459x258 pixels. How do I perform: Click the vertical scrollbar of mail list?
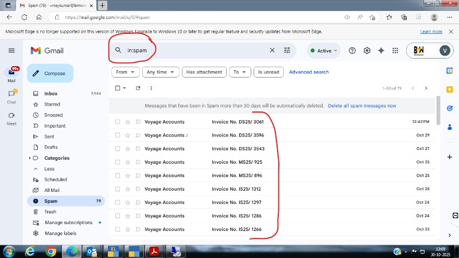tap(439, 109)
